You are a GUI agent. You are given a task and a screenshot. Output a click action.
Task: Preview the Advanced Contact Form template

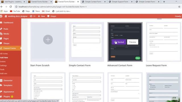(x=133, y=42)
